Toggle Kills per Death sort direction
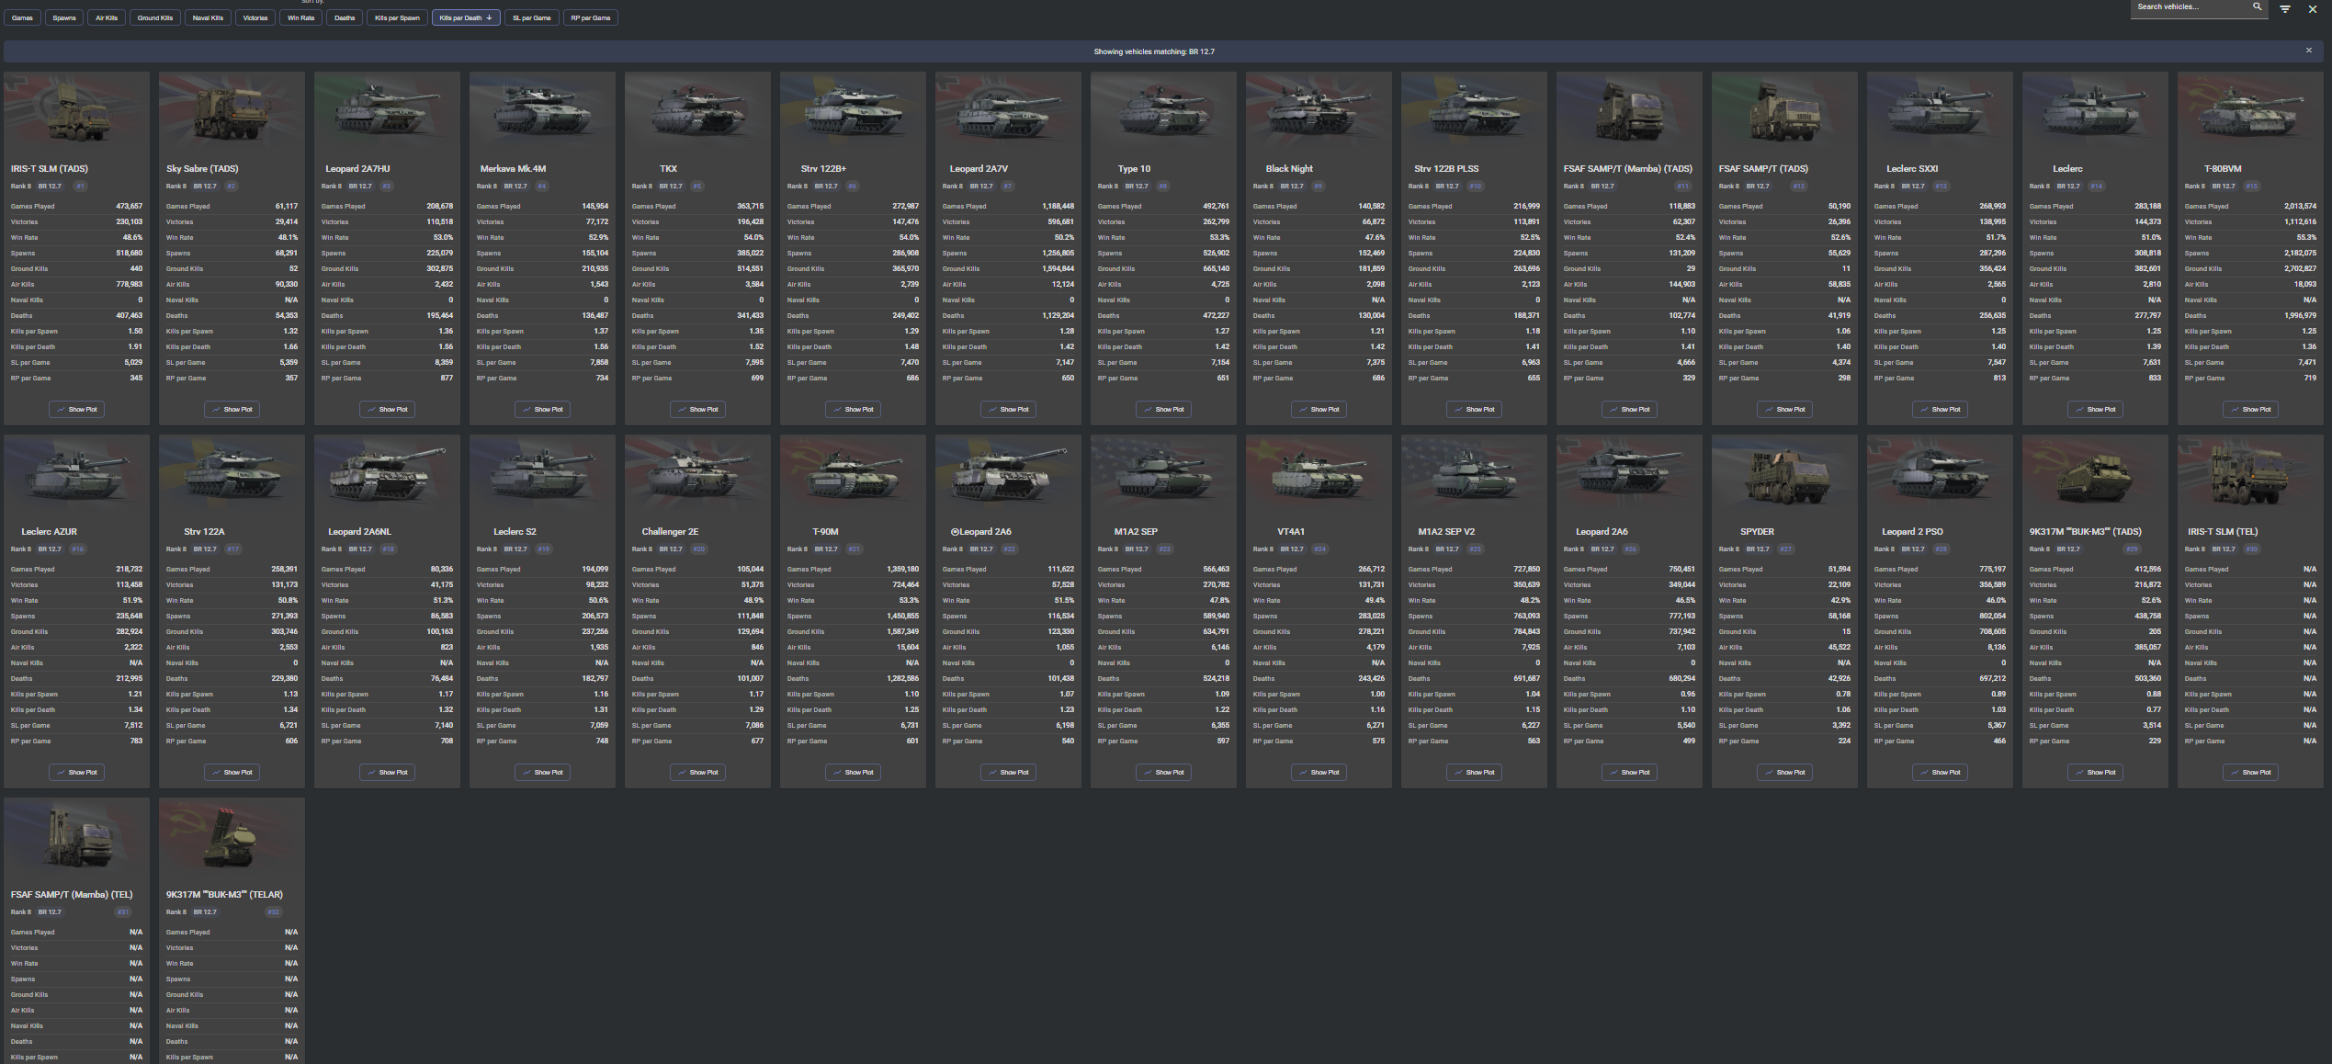The image size is (2332, 1064). 465,17
